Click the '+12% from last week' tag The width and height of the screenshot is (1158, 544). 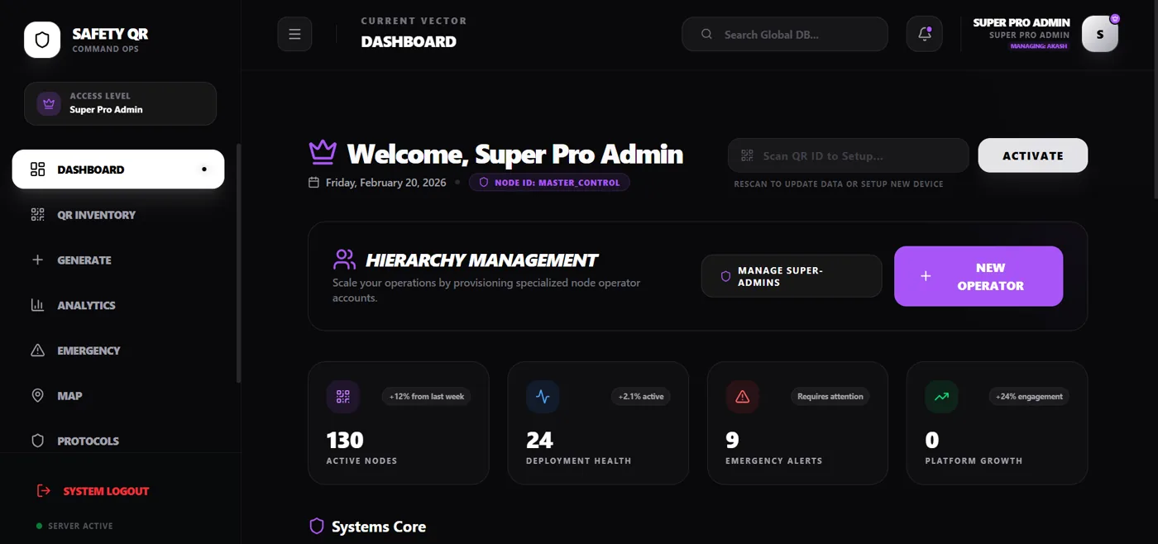427,397
